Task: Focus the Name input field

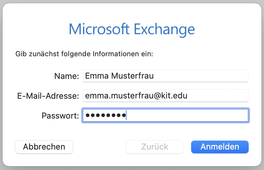Action: [x=165, y=76]
